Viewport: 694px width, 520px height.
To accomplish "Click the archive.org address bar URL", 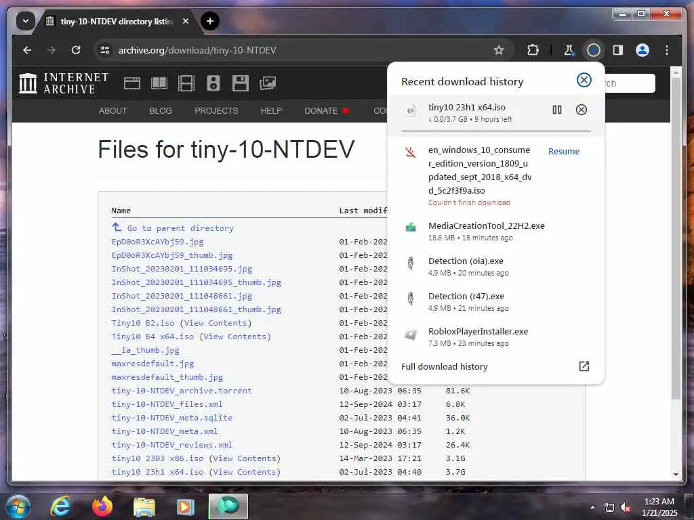I will 197,50.
